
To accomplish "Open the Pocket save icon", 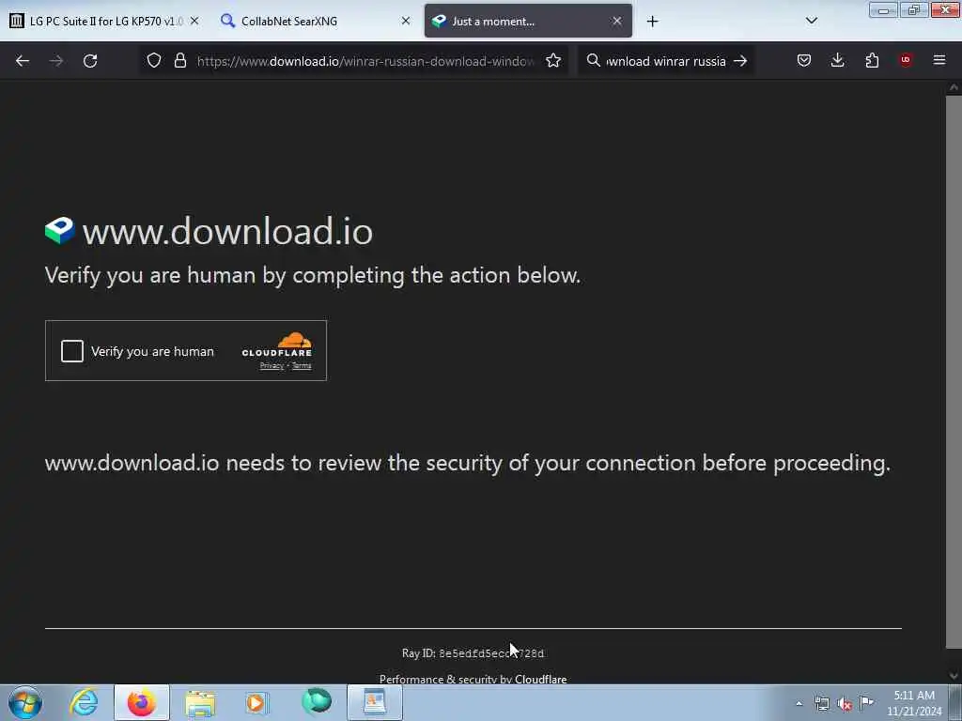I will pyautogui.click(x=804, y=60).
